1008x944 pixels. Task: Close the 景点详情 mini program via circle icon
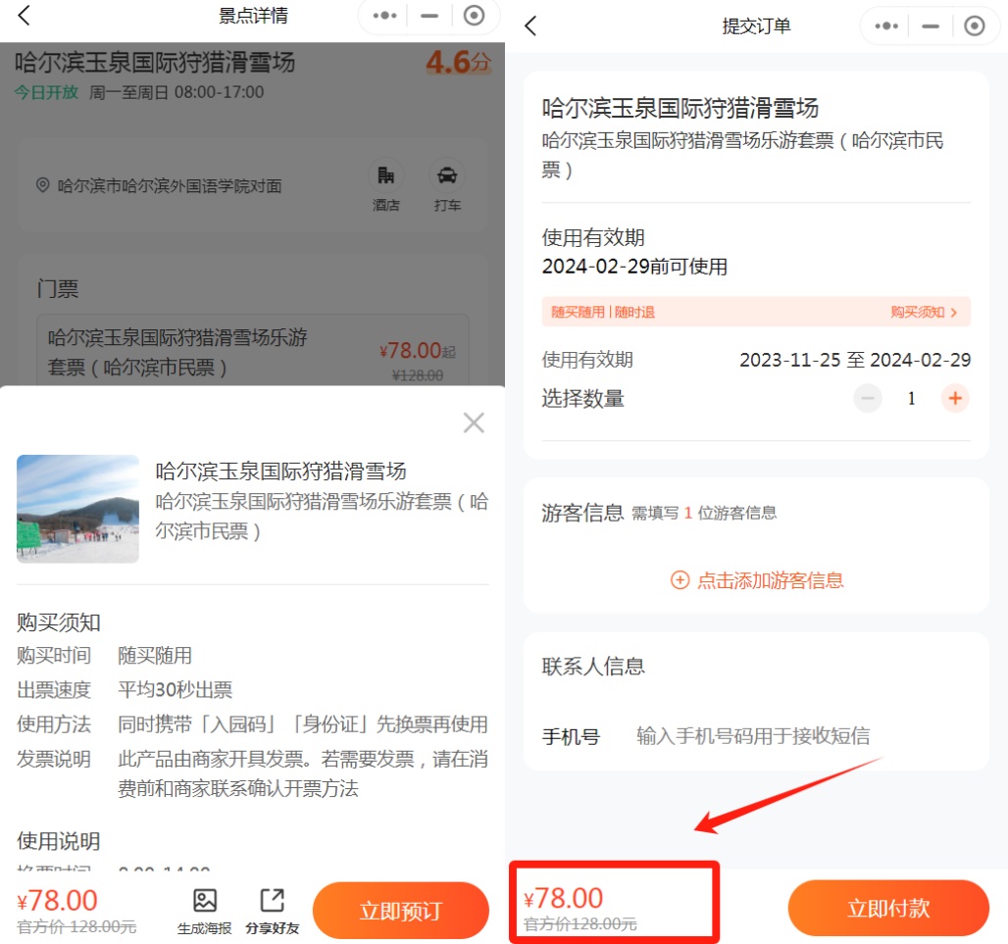point(475,16)
